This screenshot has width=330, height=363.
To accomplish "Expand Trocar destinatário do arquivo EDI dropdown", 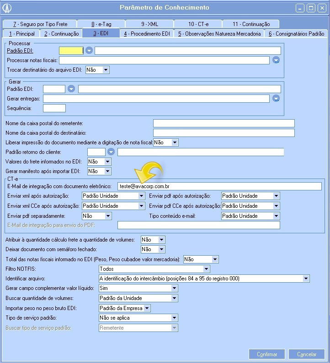I will click(106, 70).
